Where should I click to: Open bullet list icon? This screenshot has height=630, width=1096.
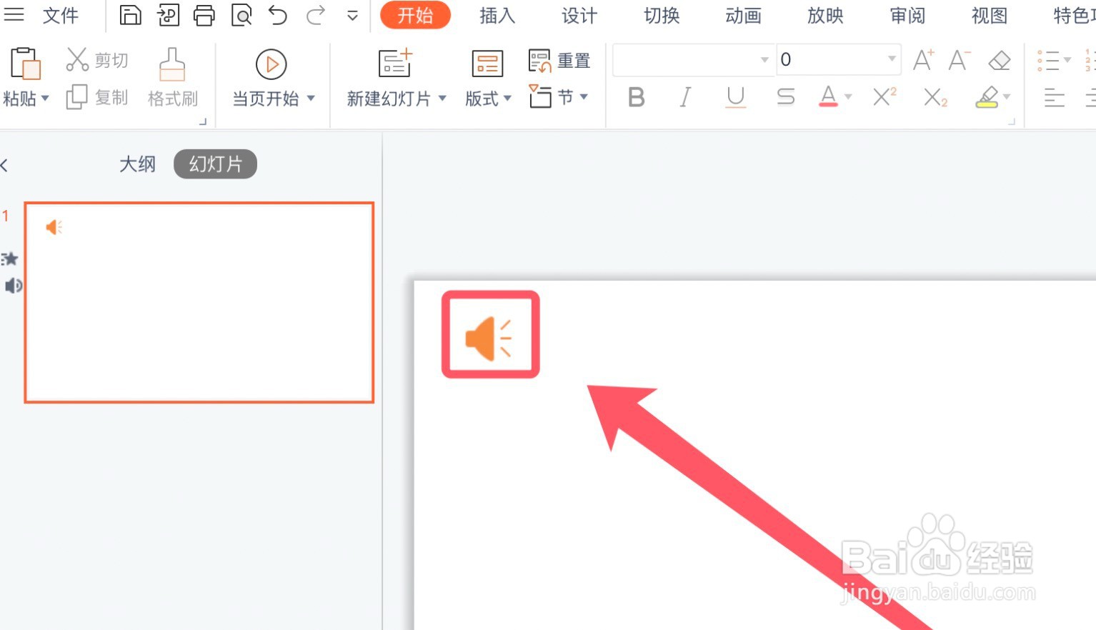(x=1048, y=60)
